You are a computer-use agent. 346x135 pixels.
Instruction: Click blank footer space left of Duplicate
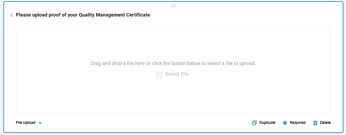pos(147,123)
